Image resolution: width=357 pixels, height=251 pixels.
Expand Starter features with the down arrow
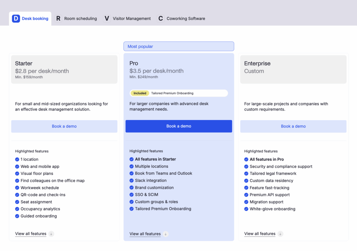pos(51,234)
